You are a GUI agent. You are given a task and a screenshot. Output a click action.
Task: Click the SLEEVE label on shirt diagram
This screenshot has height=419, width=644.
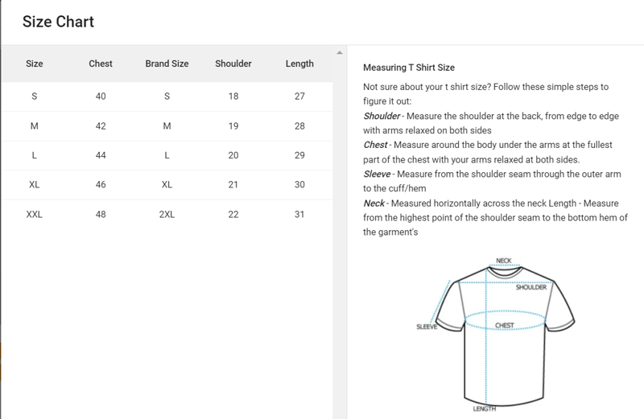click(x=427, y=327)
